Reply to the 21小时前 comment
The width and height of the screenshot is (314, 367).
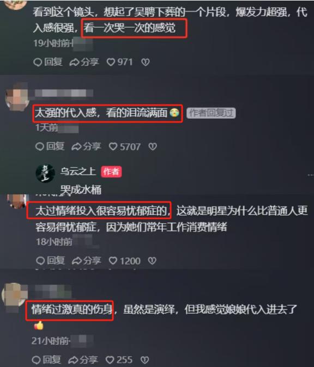[x=47, y=360]
